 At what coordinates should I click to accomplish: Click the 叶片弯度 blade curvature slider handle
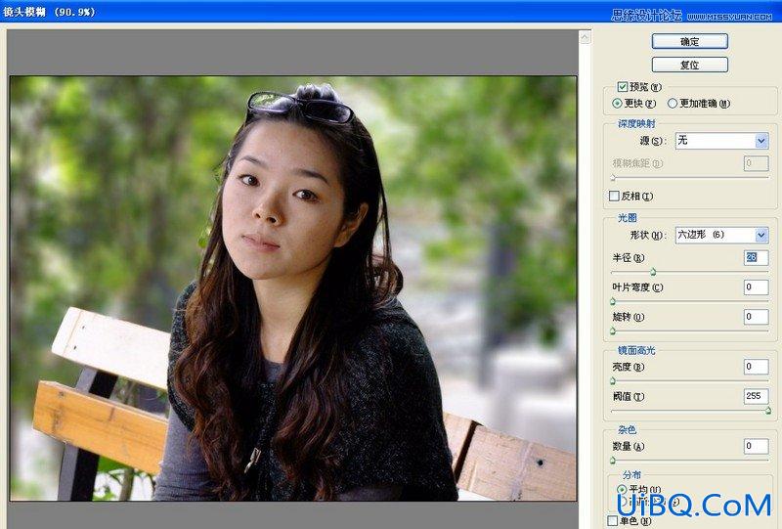tap(613, 301)
